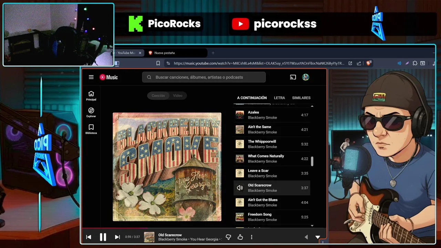Image resolution: width=441 pixels, height=248 pixels.
Task: Click the song progress bar
Action: tap(204, 228)
